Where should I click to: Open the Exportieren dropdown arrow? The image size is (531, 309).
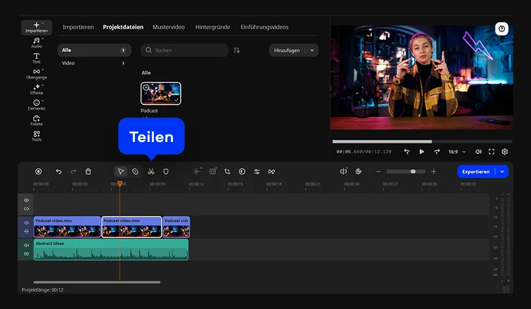tap(503, 172)
